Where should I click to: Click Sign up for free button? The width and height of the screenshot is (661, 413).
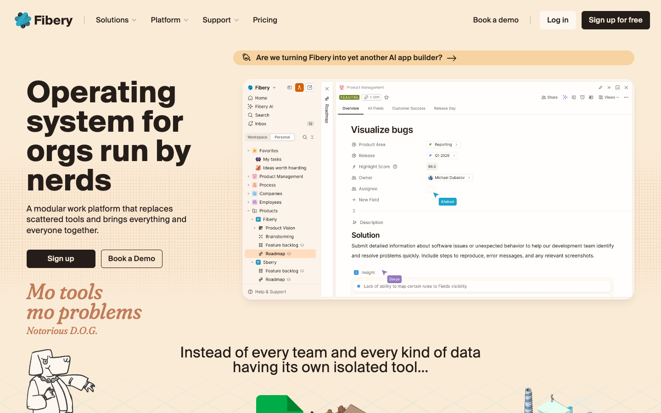click(616, 20)
